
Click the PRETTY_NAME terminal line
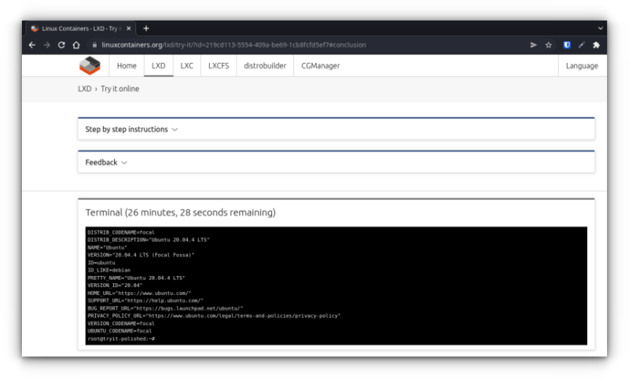click(x=136, y=278)
